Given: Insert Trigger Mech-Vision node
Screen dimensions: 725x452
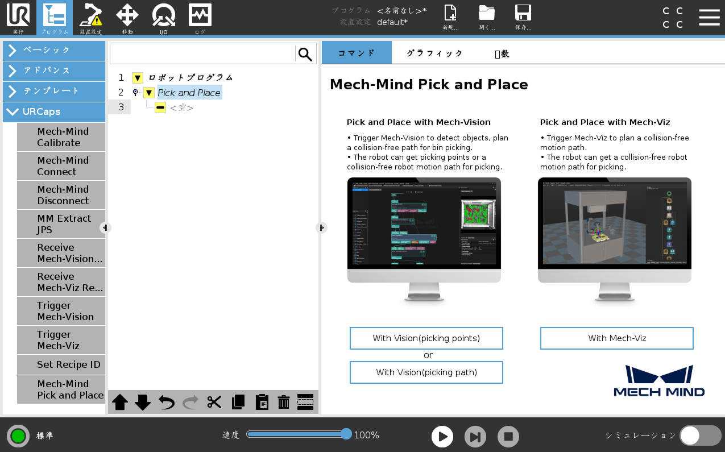Looking at the screenshot, I should (61, 311).
